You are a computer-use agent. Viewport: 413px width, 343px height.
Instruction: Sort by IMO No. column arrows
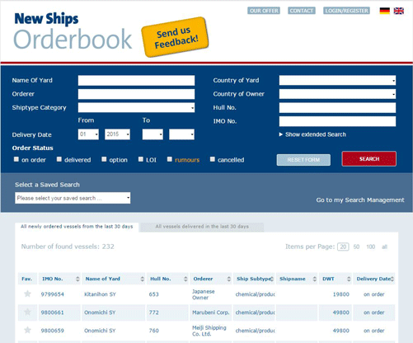[x=77, y=279]
